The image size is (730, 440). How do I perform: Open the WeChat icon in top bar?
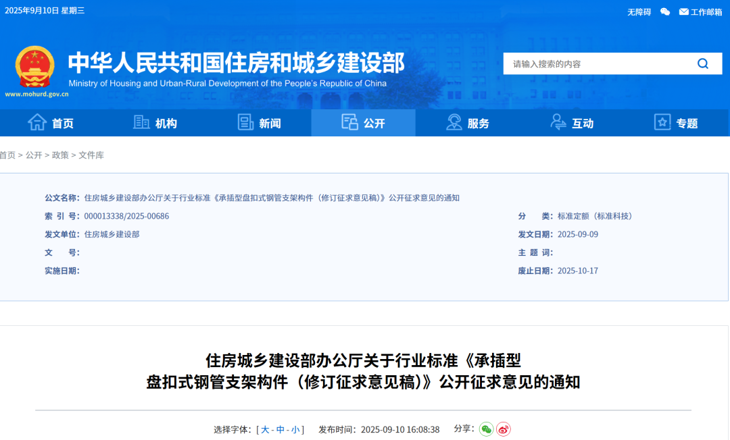tap(665, 11)
